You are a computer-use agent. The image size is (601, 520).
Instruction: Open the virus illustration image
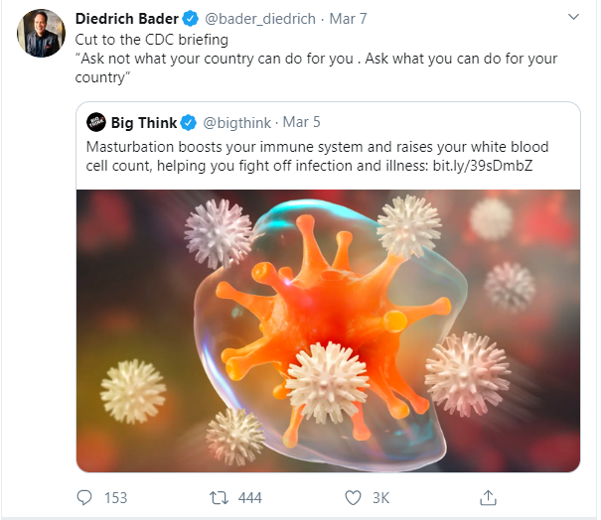328,330
